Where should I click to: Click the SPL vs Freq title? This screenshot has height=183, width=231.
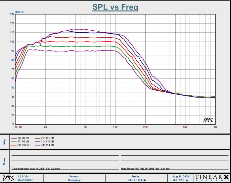115,7
